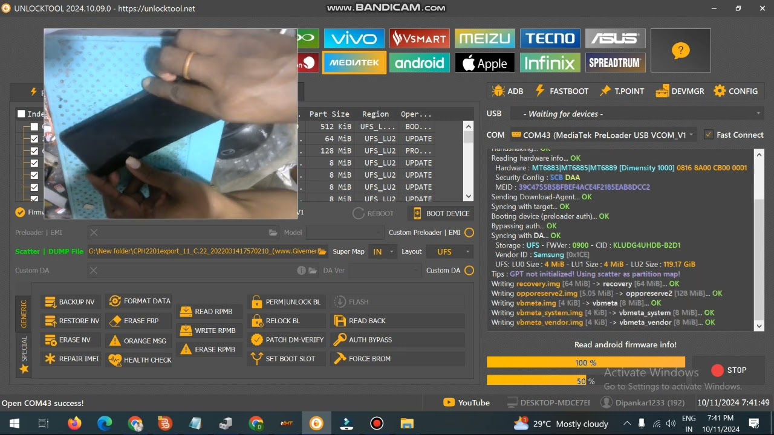
Task: Open the REPAIR IMEI tool
Action: pyautogui.click(x=72, y=359)
